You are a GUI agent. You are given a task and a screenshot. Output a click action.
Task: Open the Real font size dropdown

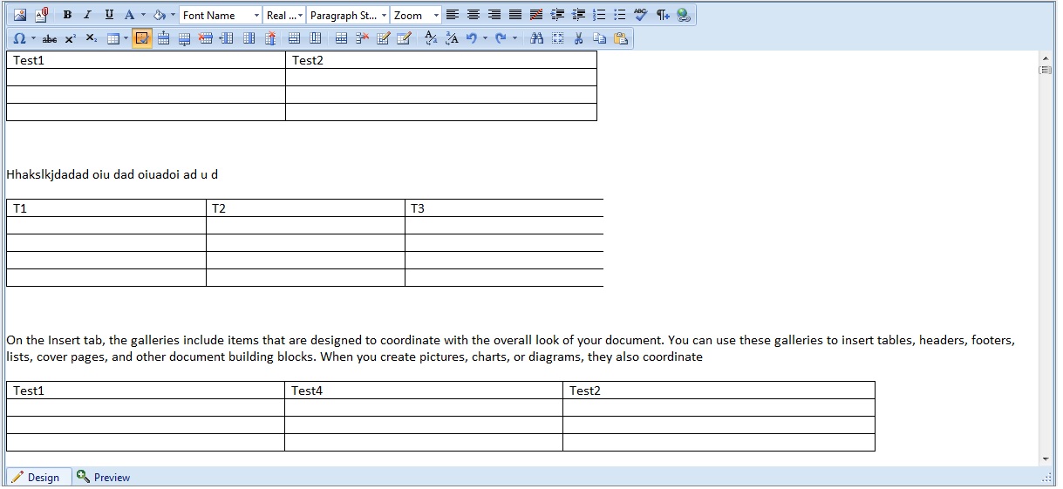coord(284,15)
